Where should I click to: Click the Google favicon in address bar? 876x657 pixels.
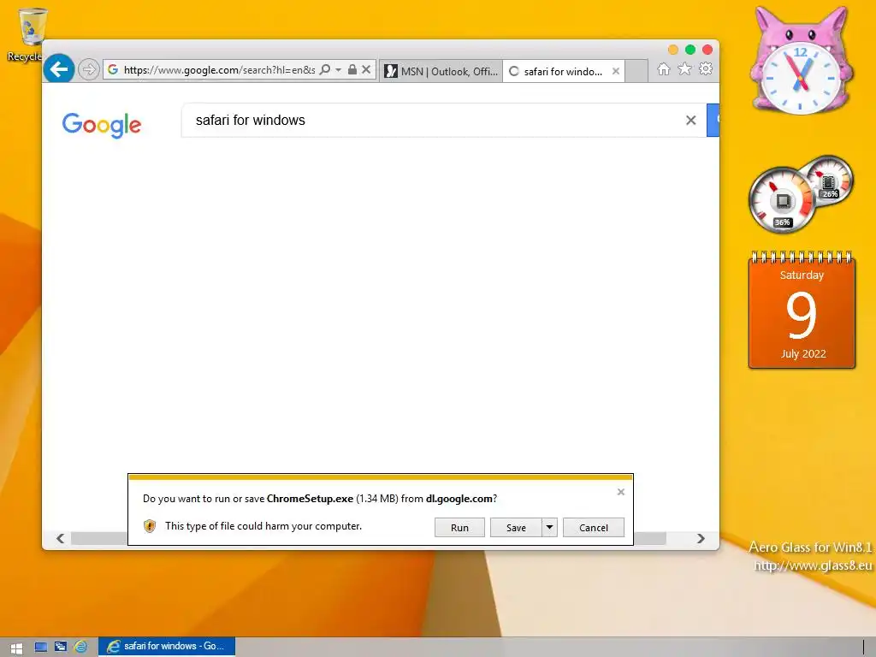click(113, 70)
